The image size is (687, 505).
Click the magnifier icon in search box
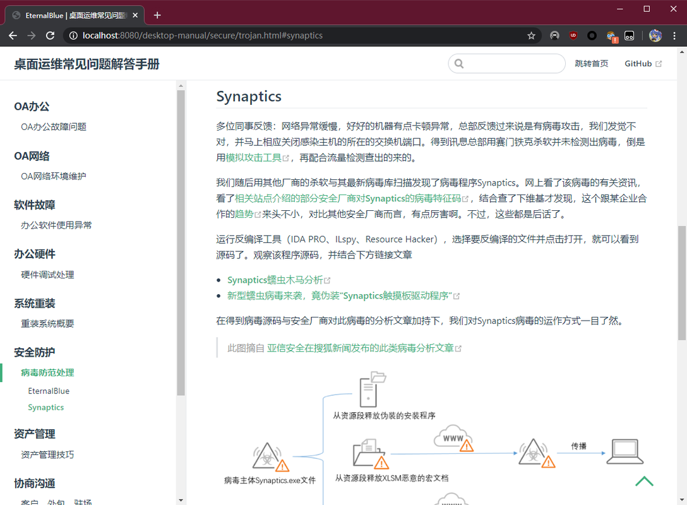coord(458,64)
